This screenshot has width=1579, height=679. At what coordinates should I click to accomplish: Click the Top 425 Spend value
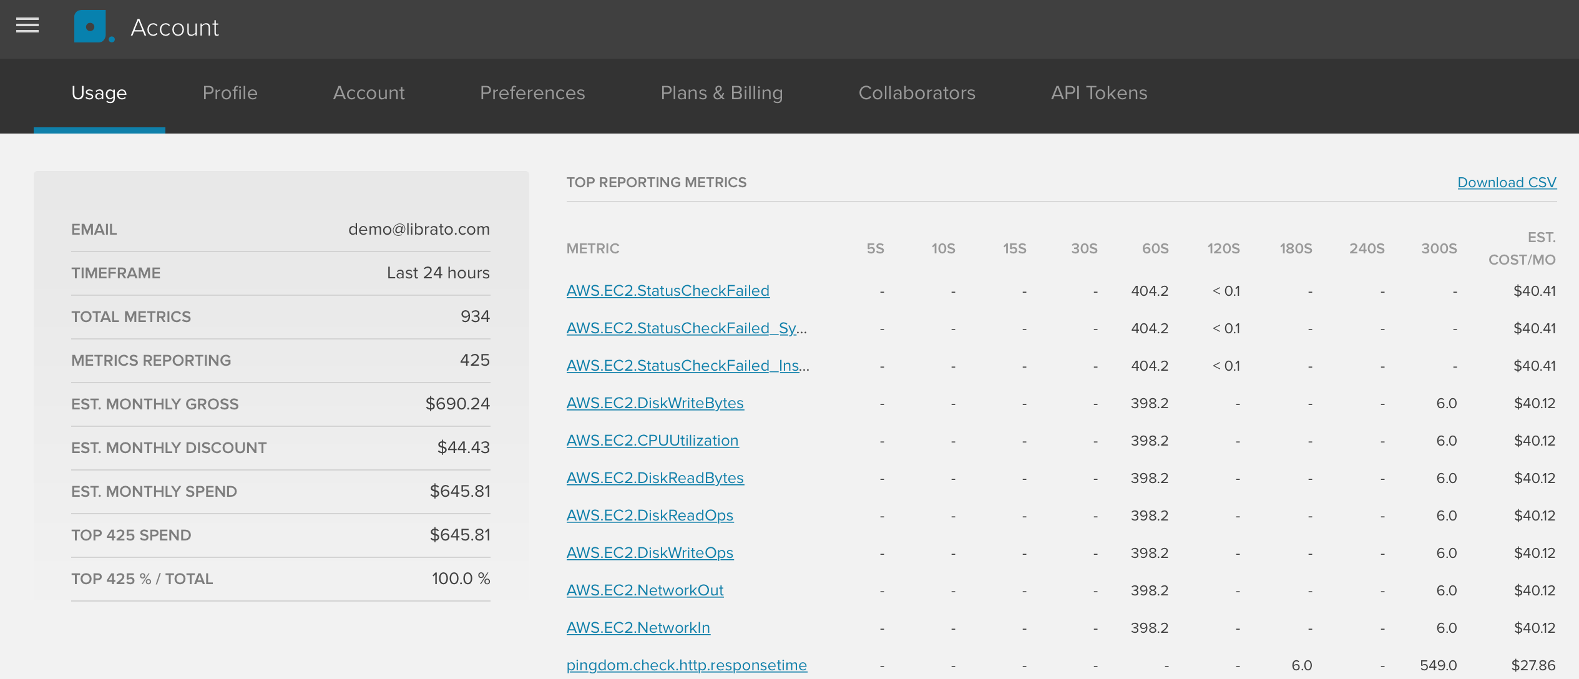coord(460,535)
